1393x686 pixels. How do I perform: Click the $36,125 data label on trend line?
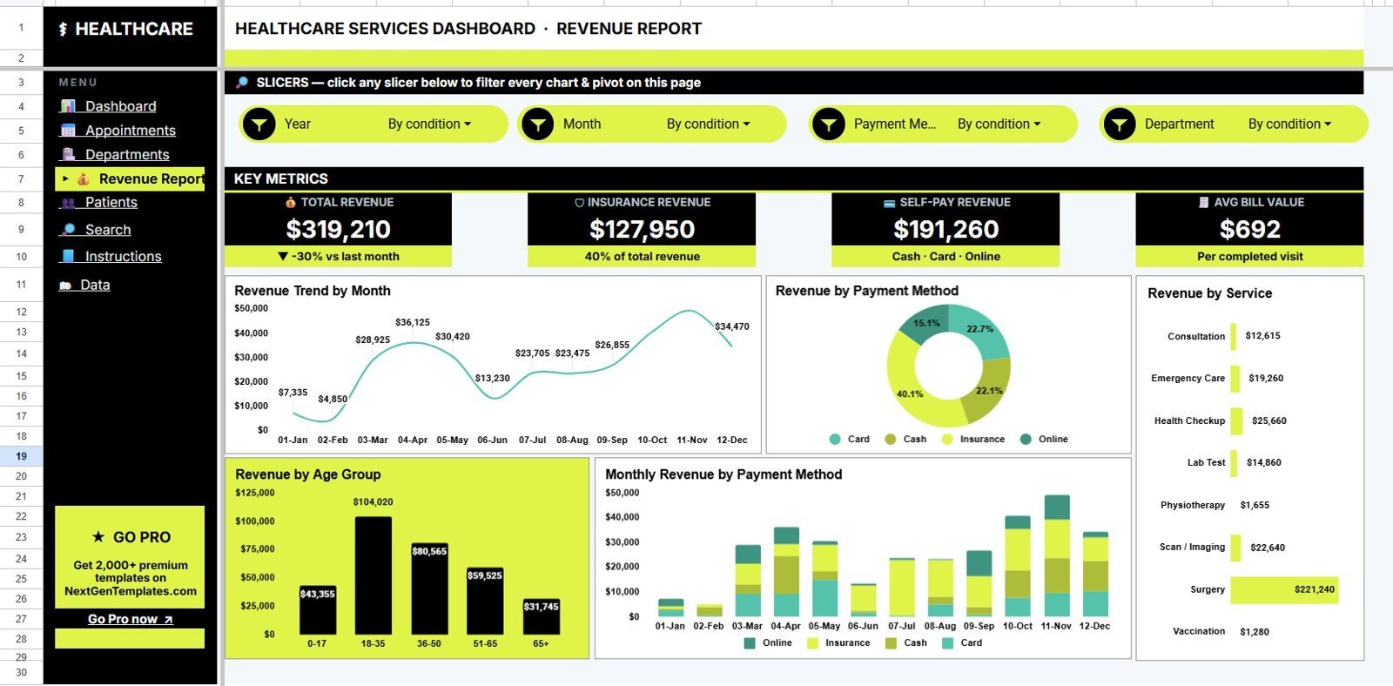click(x=413, y=322)
